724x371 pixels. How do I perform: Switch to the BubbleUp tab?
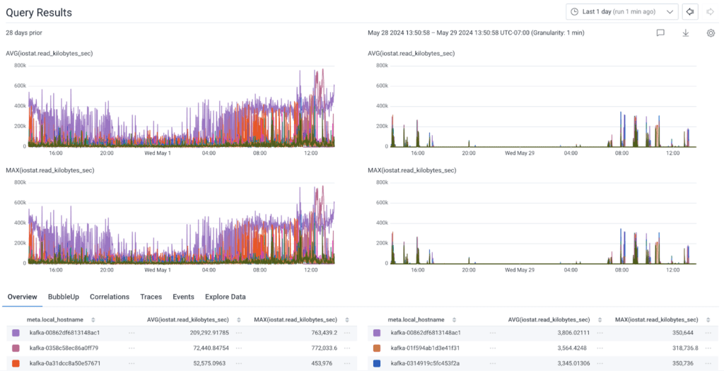click(x=63, y=297)
